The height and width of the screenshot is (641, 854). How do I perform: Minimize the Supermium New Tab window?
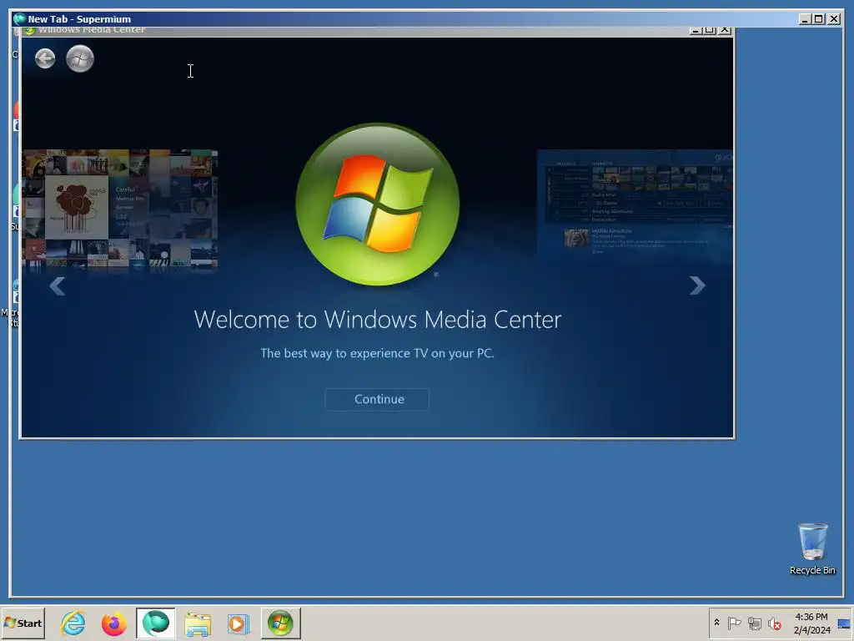(x=806, y=19)
